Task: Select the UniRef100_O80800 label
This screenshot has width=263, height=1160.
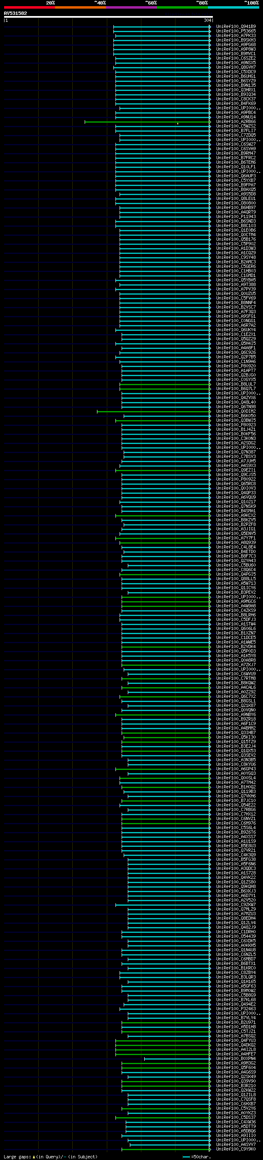Action: point(235,202)
